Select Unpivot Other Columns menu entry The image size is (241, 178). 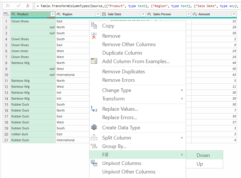129,172
